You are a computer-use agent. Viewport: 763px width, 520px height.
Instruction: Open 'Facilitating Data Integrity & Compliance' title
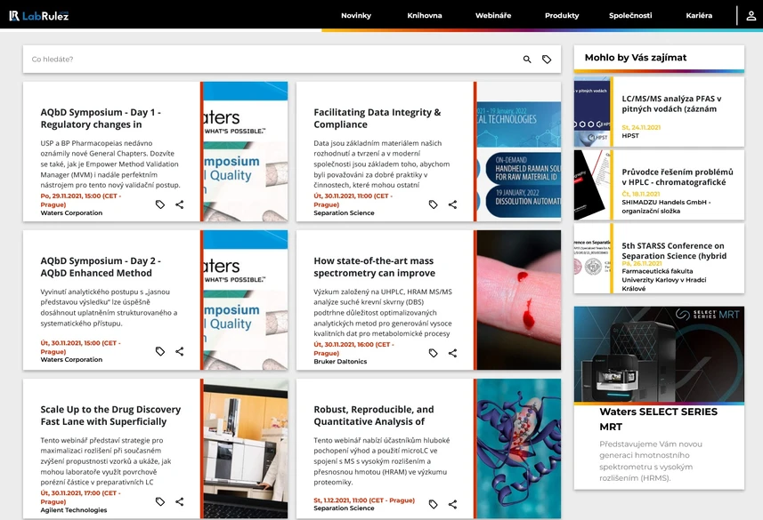pos(377,118)
